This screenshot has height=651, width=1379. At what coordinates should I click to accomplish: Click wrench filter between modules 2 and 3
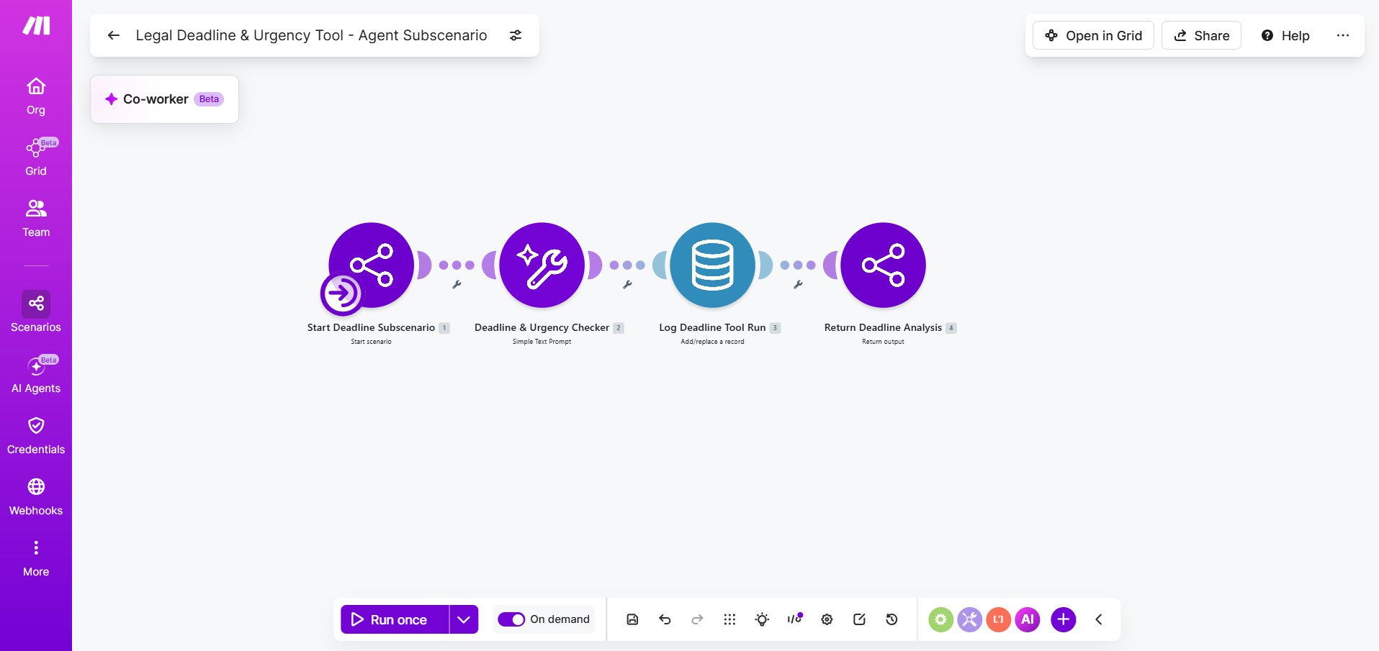click(x=627, y=285)
